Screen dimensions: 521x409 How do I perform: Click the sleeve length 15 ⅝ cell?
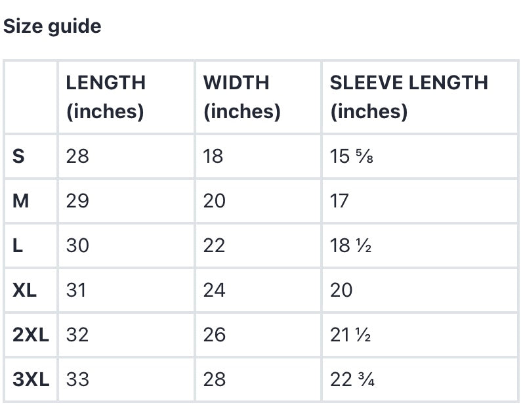(352, 156)
